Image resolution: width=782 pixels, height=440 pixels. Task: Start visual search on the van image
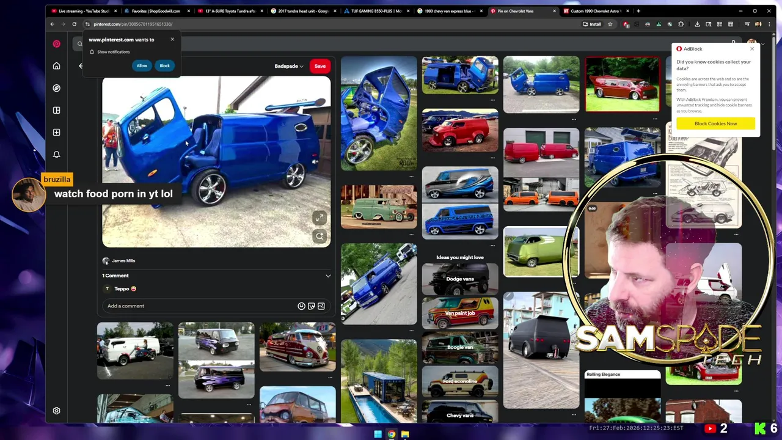coord(320,236)
